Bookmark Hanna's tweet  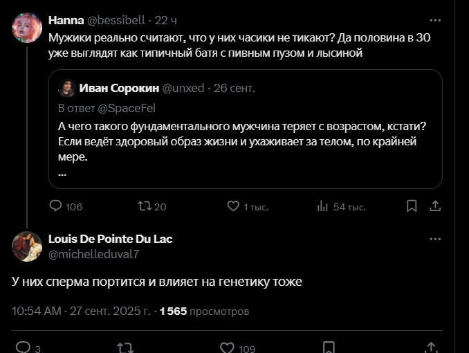coord(412,206)
